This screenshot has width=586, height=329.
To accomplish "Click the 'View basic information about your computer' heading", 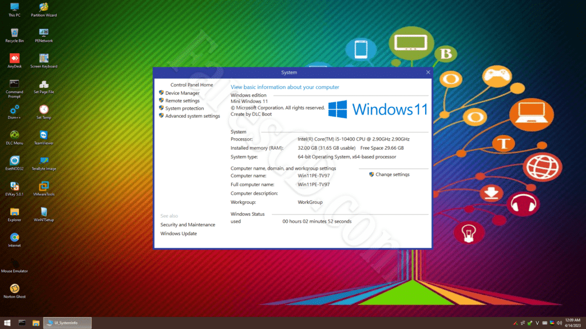I will point(285,87).
